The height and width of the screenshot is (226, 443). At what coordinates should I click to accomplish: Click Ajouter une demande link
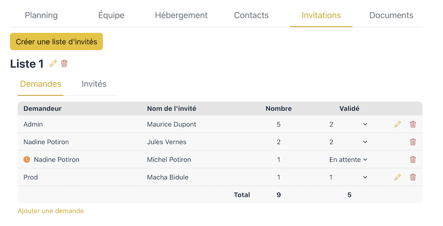(x=51, y=211)
